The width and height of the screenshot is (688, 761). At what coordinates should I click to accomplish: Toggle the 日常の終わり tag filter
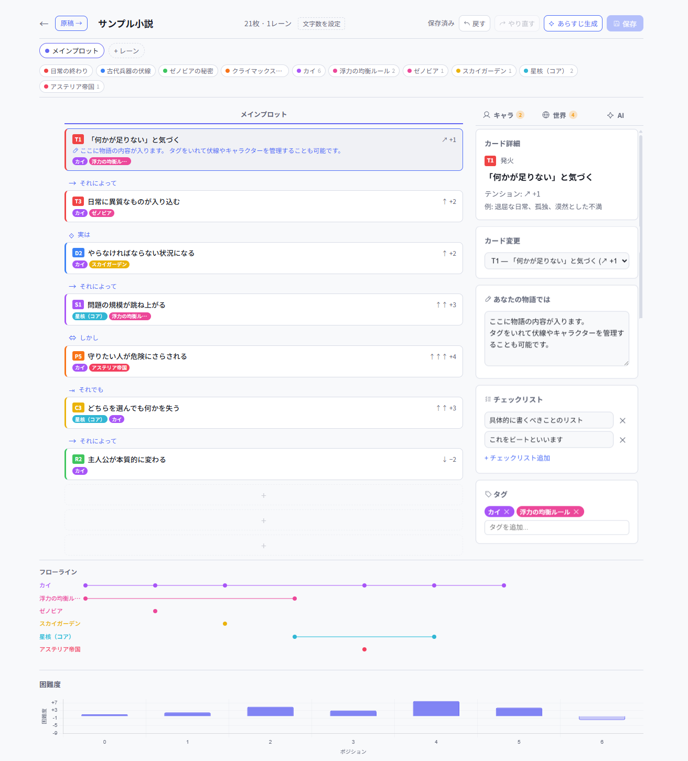pyautogui.click(x=66, y=71)
